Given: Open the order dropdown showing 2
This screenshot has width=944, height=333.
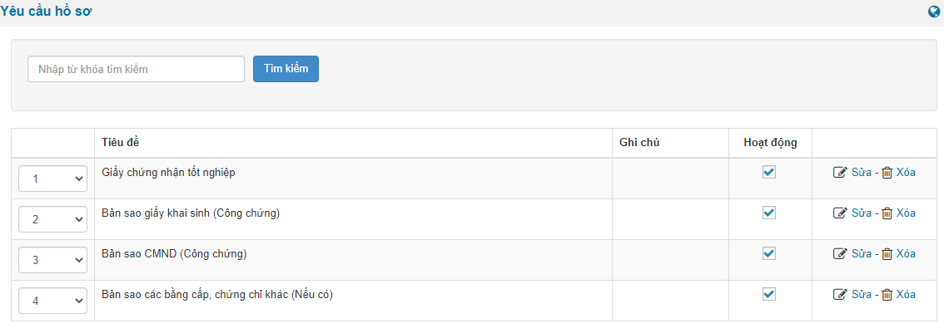Looking at the screenshot, I should (x=53, y=219).
